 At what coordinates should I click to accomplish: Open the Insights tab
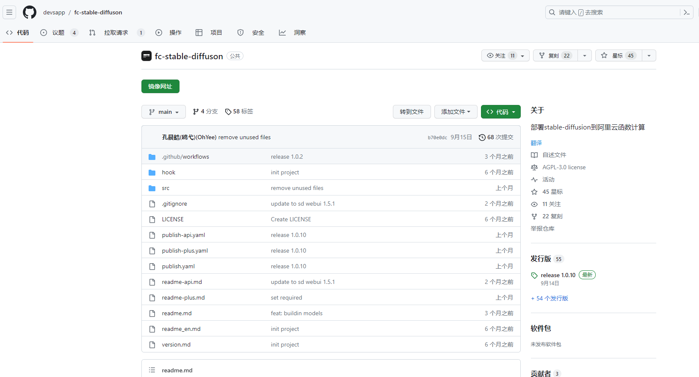coord(292,33)
